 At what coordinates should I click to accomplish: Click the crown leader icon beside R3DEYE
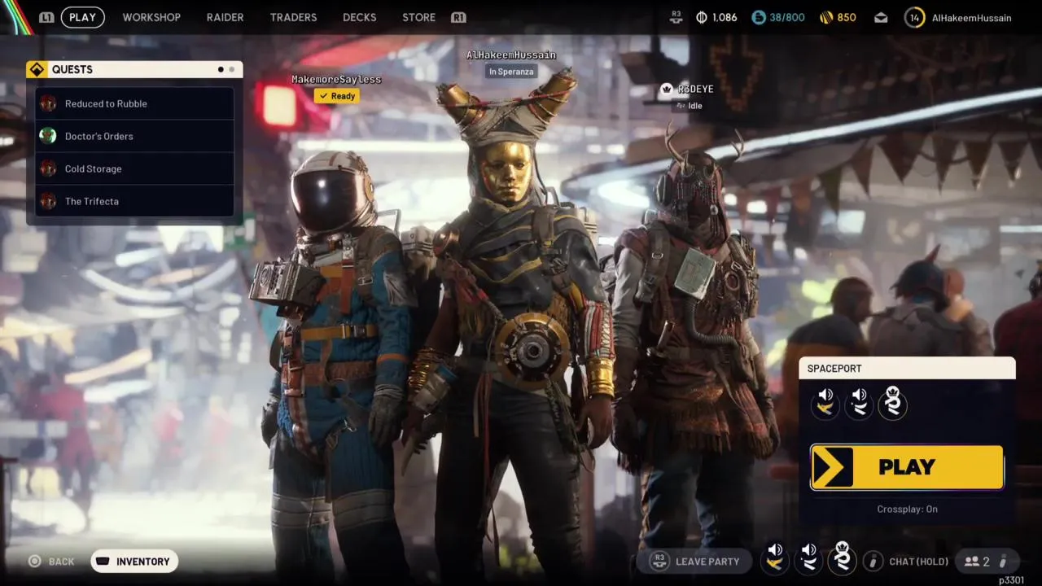(667, 89)
